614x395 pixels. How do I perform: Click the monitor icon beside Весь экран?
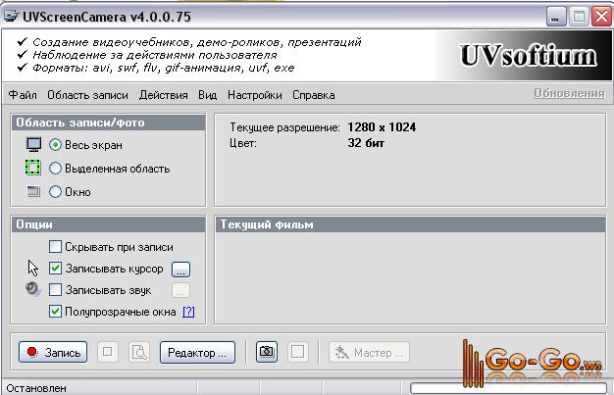click(x=33, y=144)
